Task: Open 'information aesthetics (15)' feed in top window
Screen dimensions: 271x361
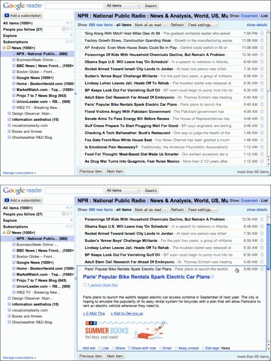Action: tap(35, 119)
